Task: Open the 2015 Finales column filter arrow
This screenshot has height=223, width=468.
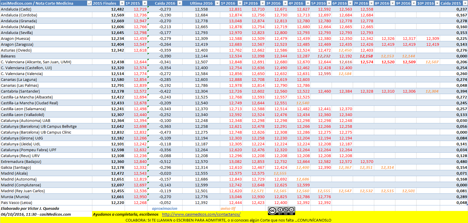Action: click(x=122, y=3)
